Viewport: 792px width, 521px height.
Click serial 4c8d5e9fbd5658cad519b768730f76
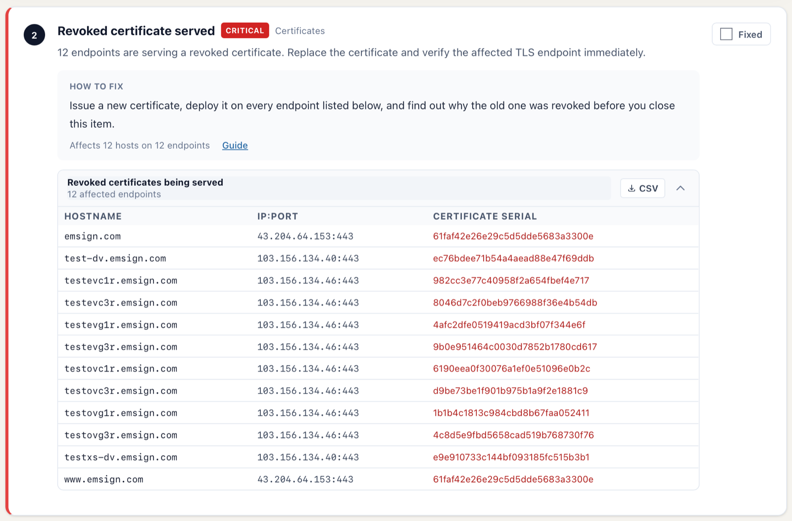tap(513, 435)
